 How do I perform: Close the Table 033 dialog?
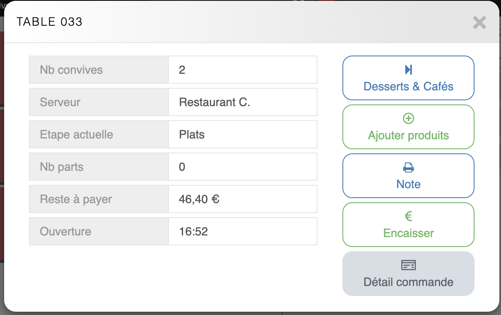[x=479, y=22]
